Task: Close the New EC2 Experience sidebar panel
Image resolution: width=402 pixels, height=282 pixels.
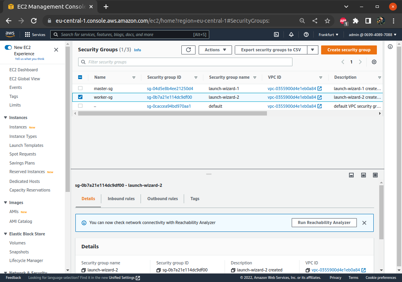Action: [56, 50]
